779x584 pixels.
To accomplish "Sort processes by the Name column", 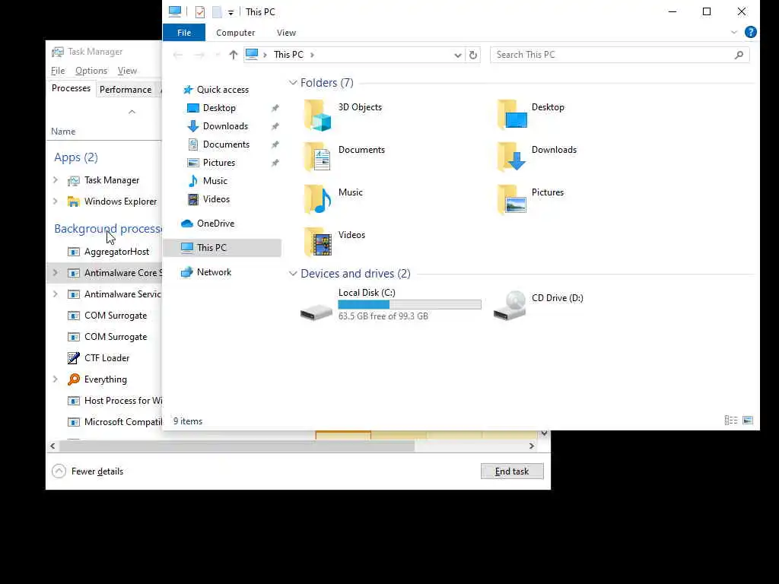I will (x=63, y=131).
